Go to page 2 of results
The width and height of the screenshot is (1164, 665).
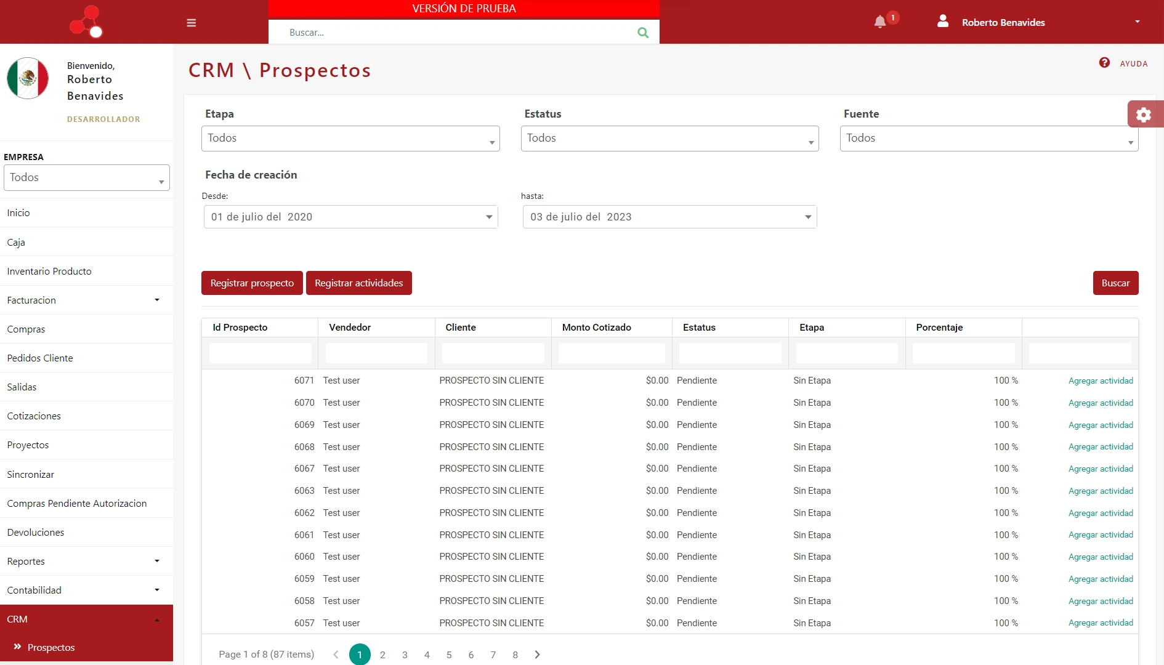pyautogui.click(x=382, y=655)
